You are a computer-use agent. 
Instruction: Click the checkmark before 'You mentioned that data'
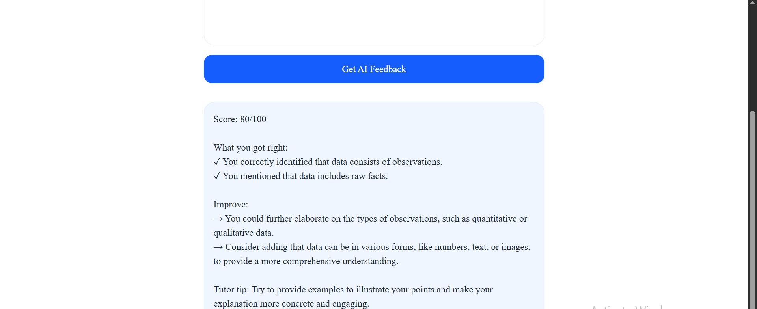pos(217,176)
